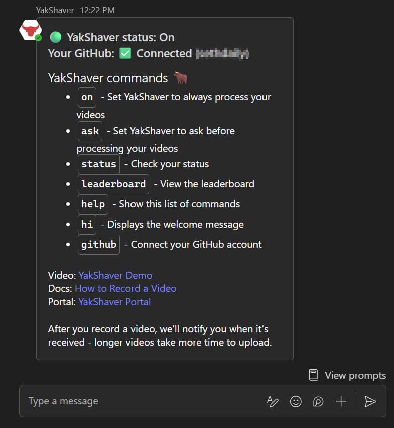The width and height of the screenshot is (394, 428).
Task: Click the github command chip
Action: 98,244
